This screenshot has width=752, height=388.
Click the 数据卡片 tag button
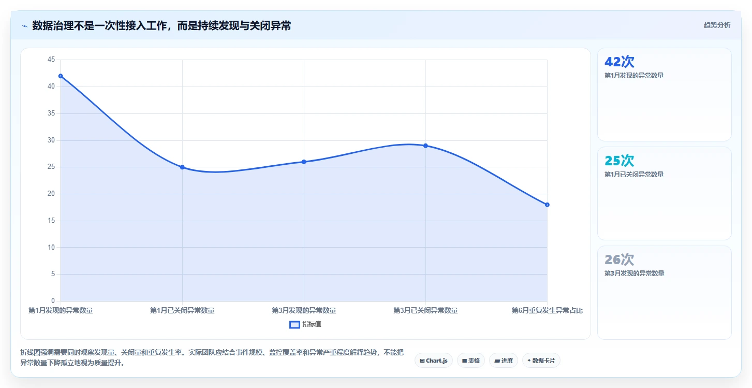point(541,361)
